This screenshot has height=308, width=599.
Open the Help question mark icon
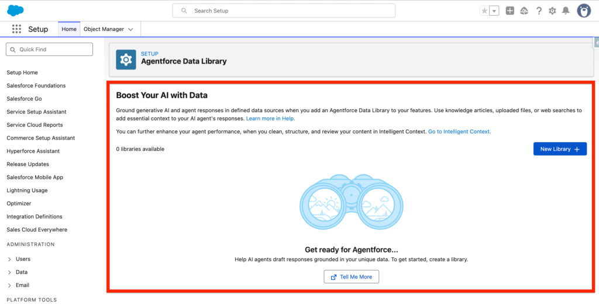[x=539, y=11]
